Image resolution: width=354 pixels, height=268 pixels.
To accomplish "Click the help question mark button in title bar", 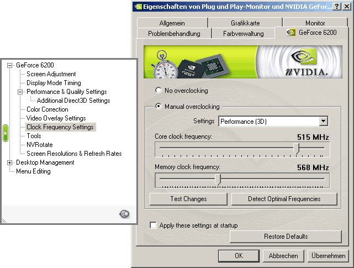I will pos(337,7).
